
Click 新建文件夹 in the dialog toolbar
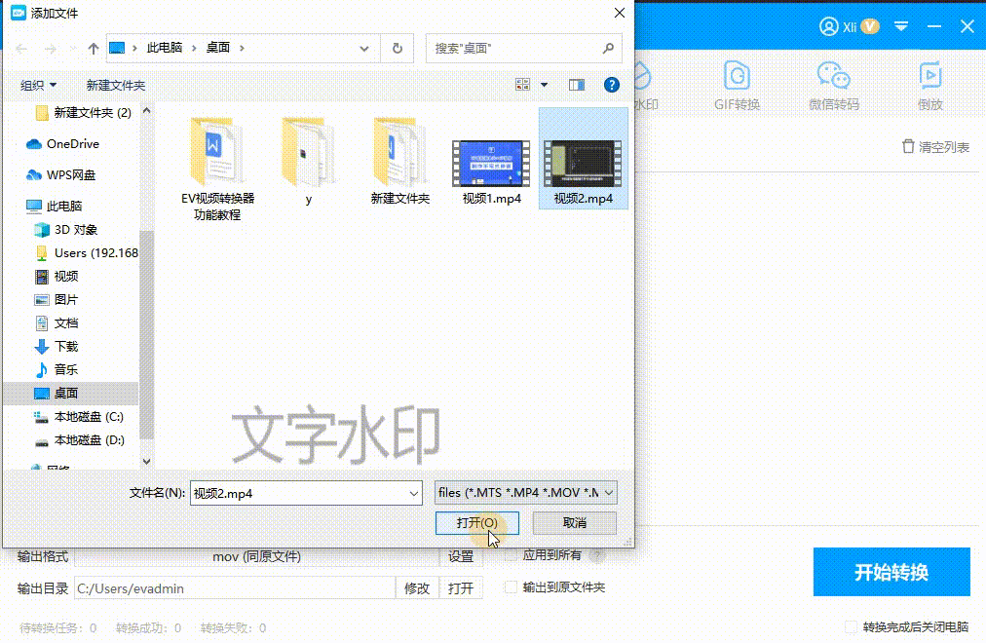click(x=116, y=85)
